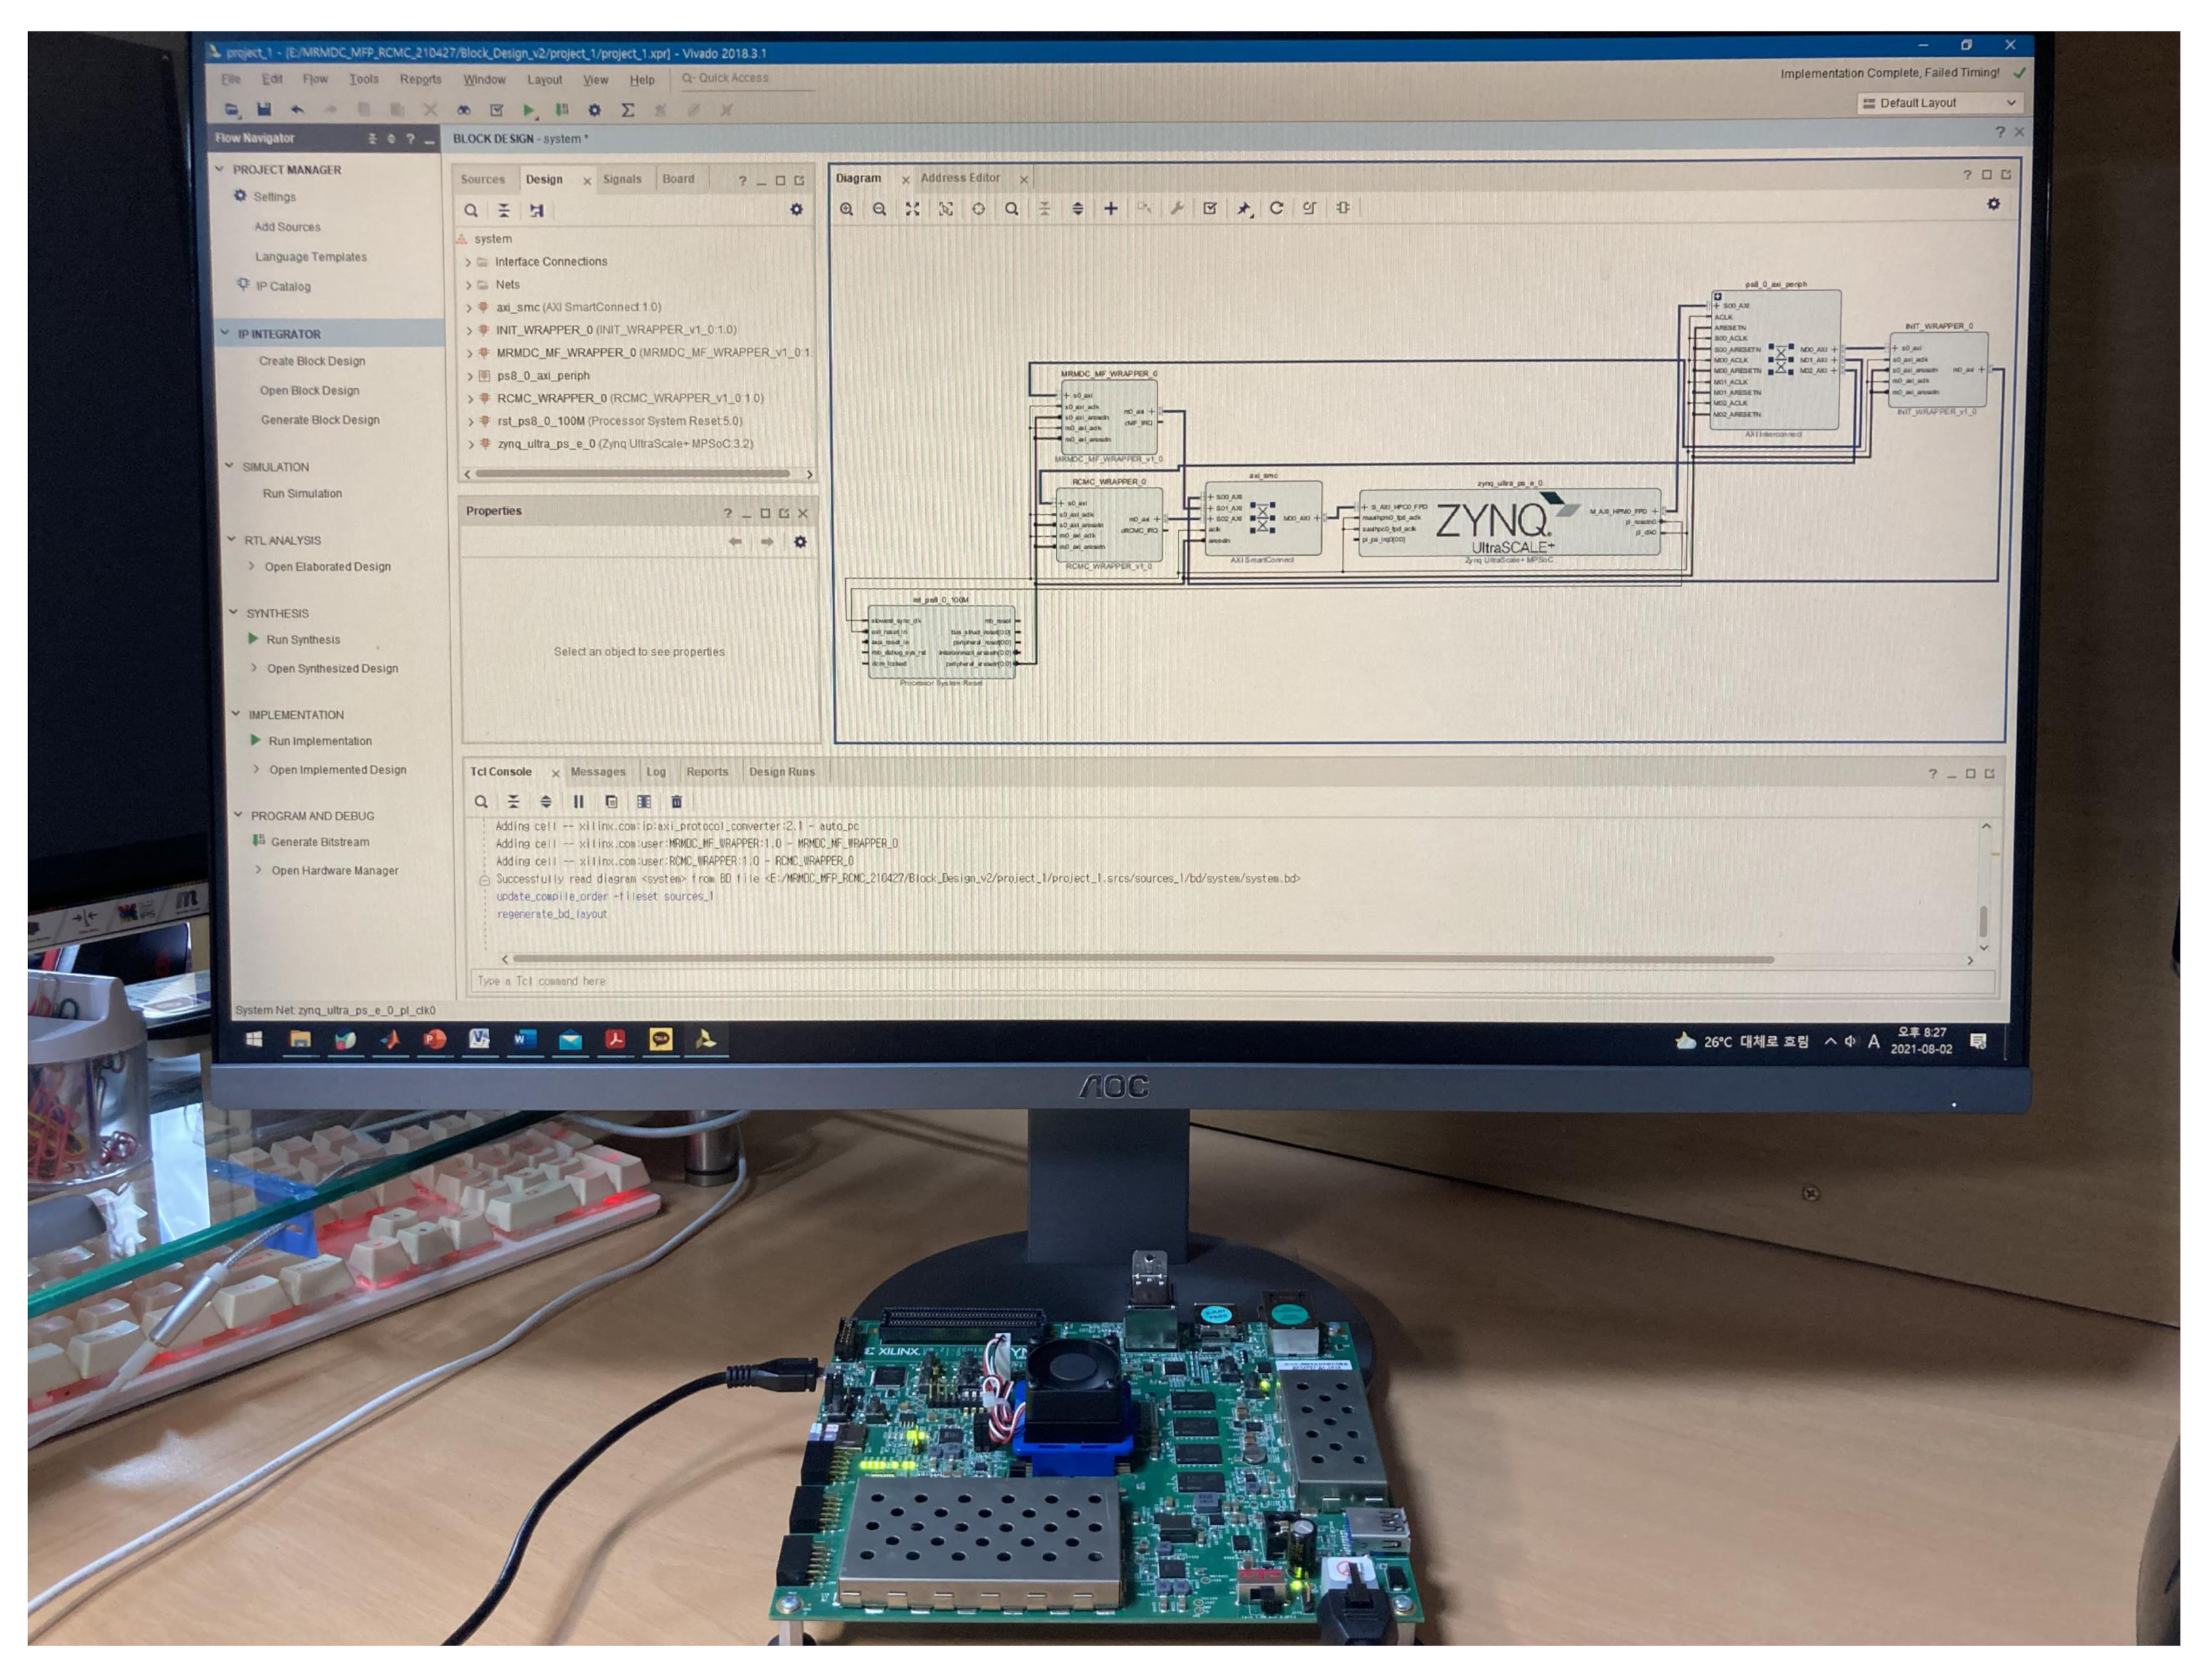Click Tcl Console vertical scrollbar thumb

click(x=1984, y=920)
